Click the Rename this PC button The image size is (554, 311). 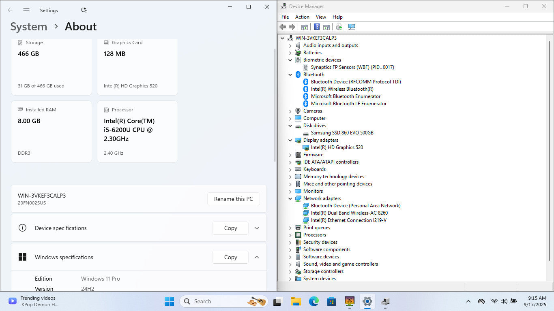(233, 199)
